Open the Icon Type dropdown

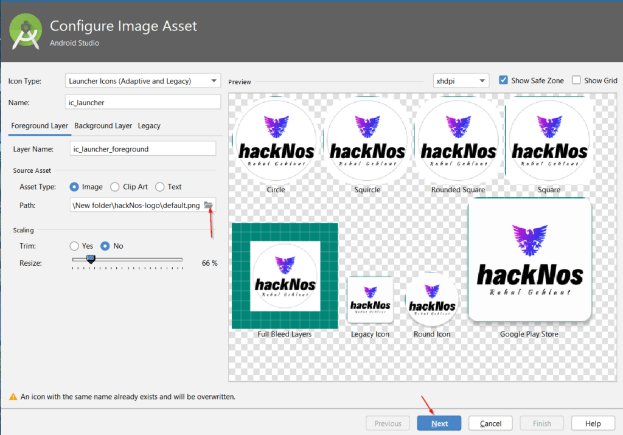pos(142,81)
